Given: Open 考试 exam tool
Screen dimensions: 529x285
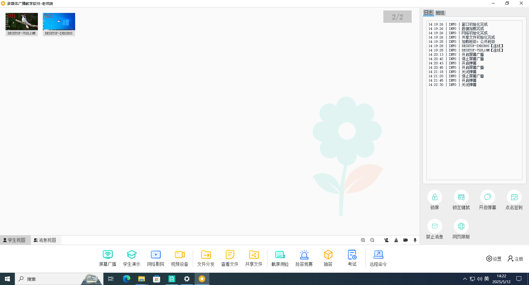Looking at the screenshot, I should pyautogui.click(x=352, y=258).
